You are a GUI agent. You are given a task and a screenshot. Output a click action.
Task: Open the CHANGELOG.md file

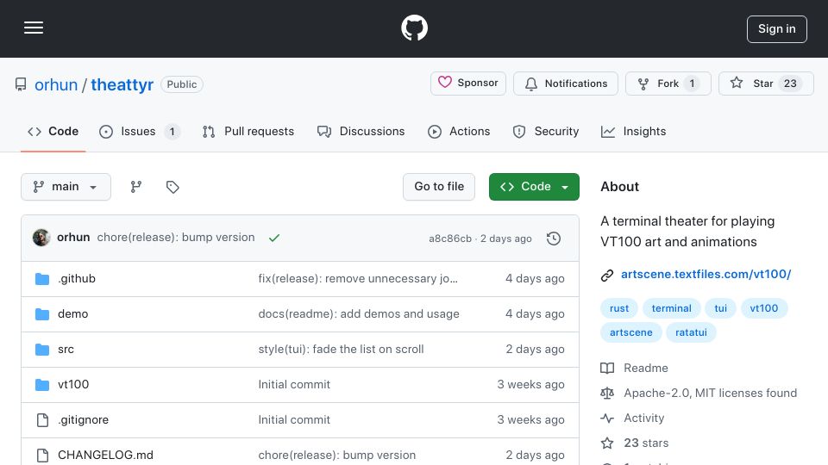[105, 455]
